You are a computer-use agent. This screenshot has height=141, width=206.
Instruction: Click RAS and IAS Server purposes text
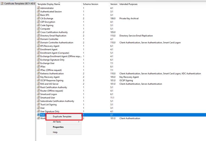tap(141, 84)
